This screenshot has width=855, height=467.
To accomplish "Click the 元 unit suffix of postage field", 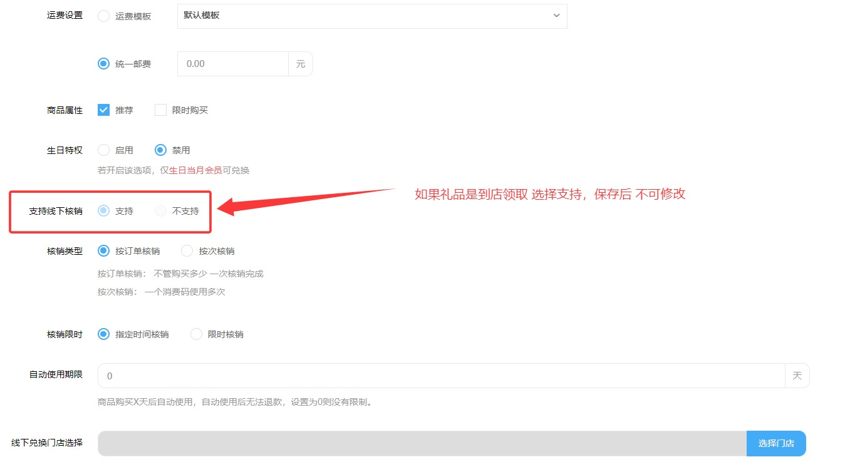I will click(301, 64).
